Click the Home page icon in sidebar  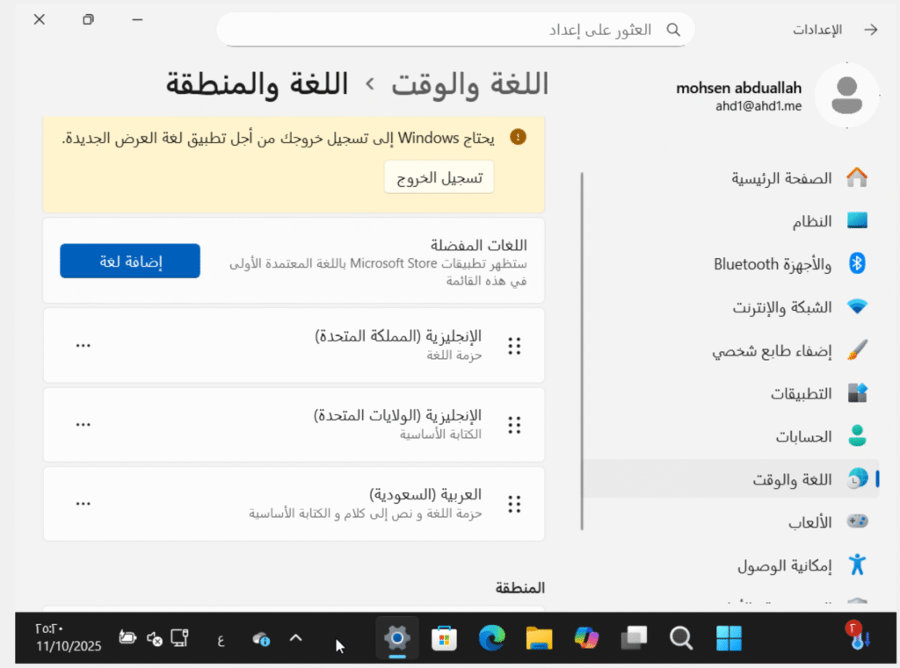(x=857, y=178)
